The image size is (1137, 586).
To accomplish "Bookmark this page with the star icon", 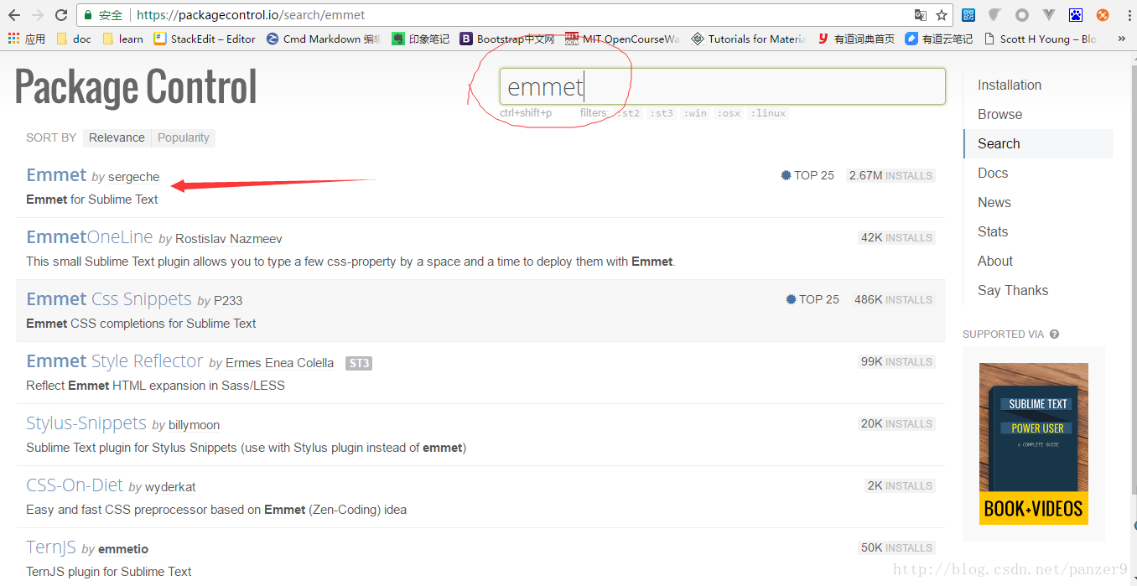I will [x=942, y=15].
